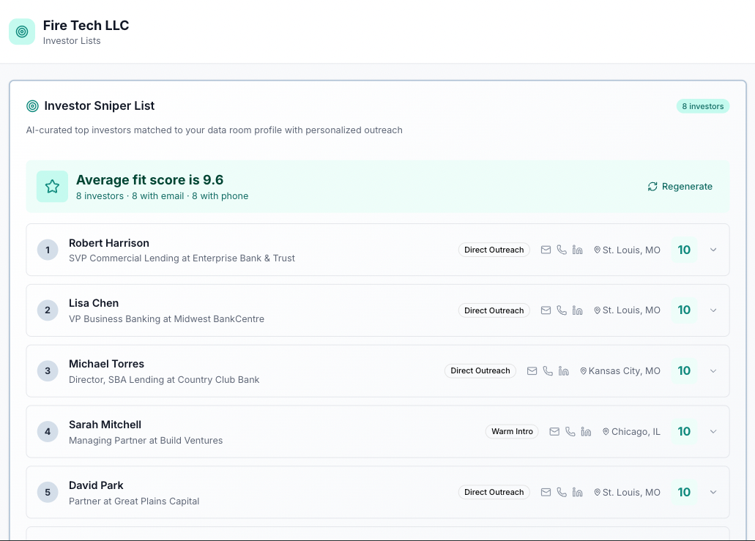Viewport: 755px width, 541px height.
Task: Click the Warm Intro tag on Sarah Mitchell
Action: click(512, 432)
